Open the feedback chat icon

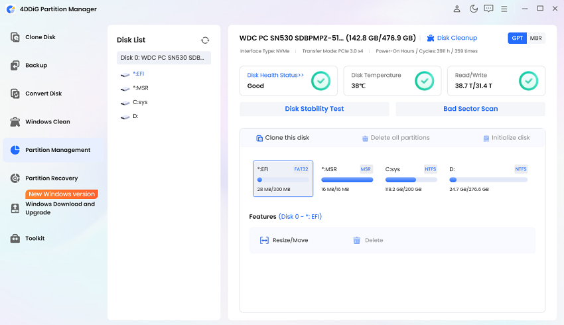click(488, 9)
